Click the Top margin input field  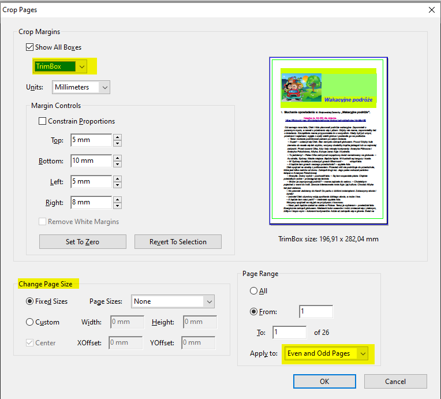pyautogui.click(x=91, y=140)
